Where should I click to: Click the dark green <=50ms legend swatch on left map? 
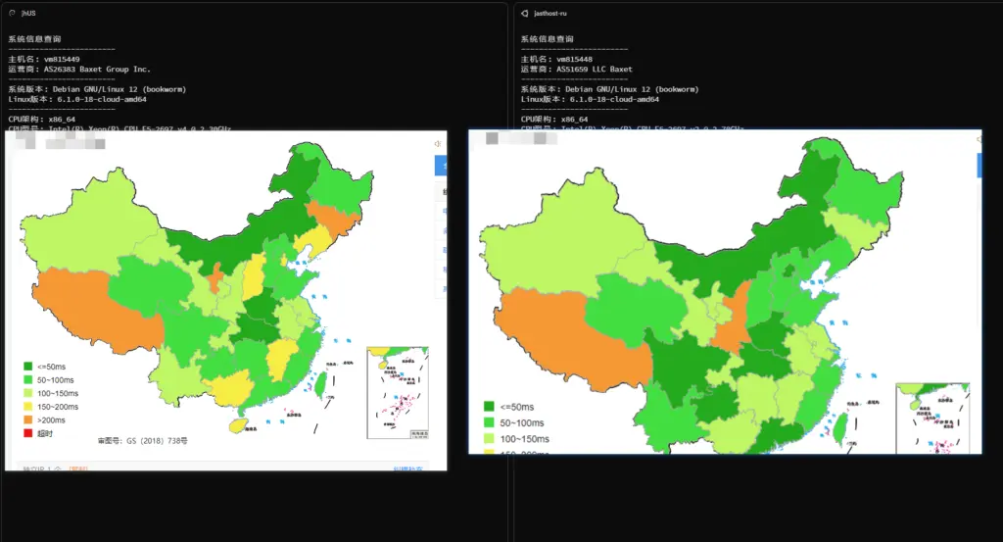[28, 366]
